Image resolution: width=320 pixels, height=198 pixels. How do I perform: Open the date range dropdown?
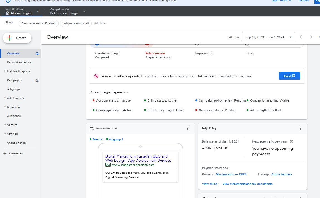click(x=268, y=37)
